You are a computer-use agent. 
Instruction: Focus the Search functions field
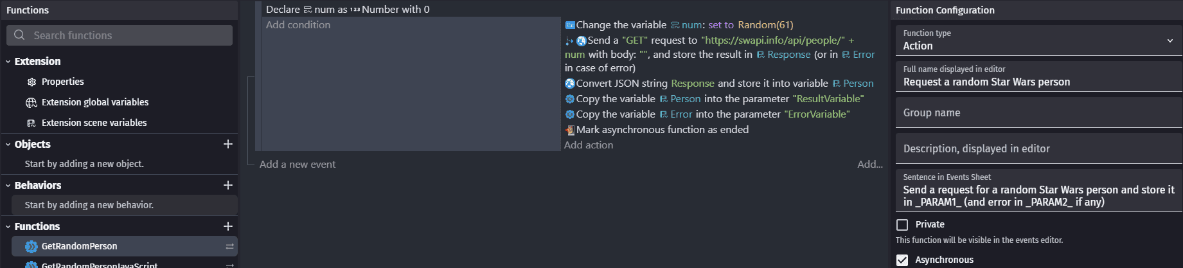129,35
